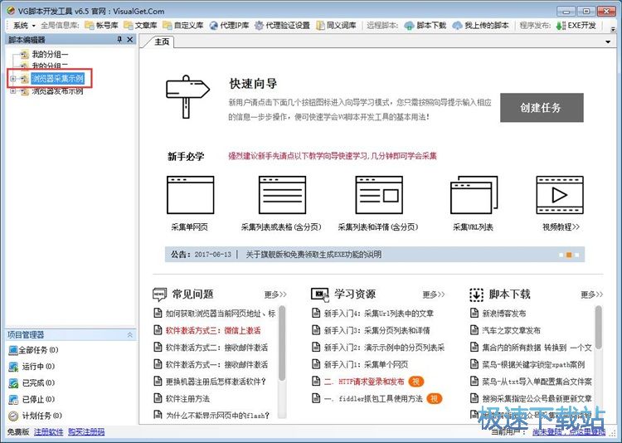Open the 代理IP库 proxy library

[229, 26]
